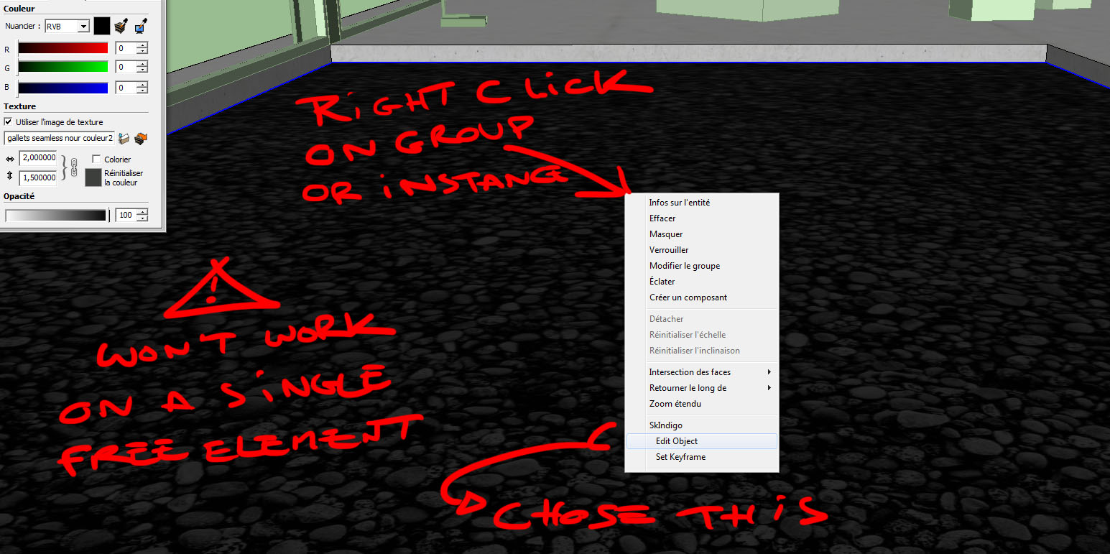Select 'Modifier le groupe' menu entry
This screenshot has width=1110, height=554.
[x=684, y=266]
